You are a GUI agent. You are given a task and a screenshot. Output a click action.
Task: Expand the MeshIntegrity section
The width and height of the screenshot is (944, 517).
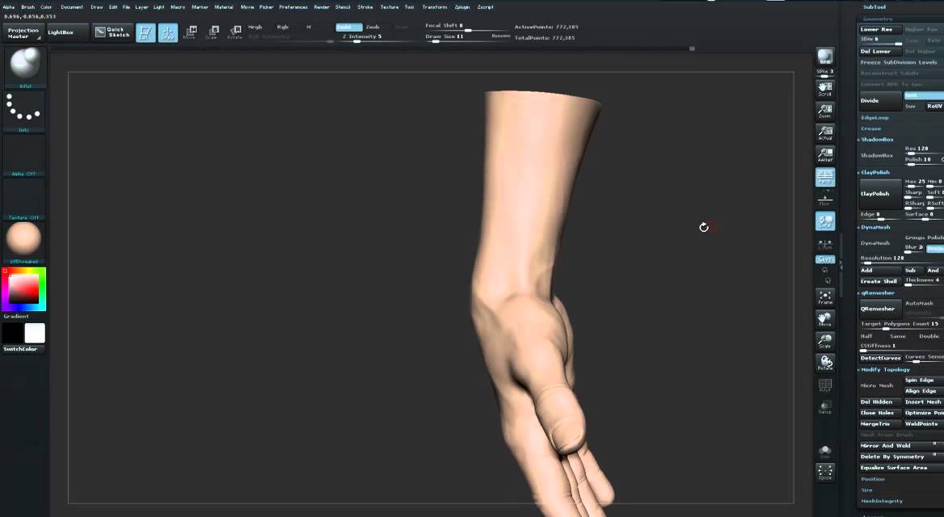point(882,502)
